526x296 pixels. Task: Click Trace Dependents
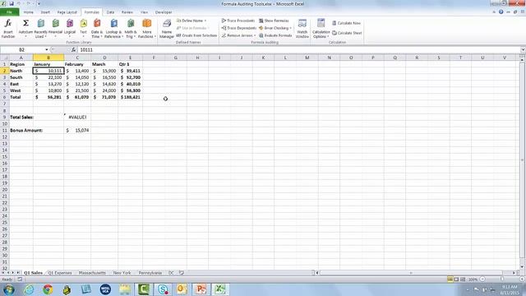coord(238,28)
